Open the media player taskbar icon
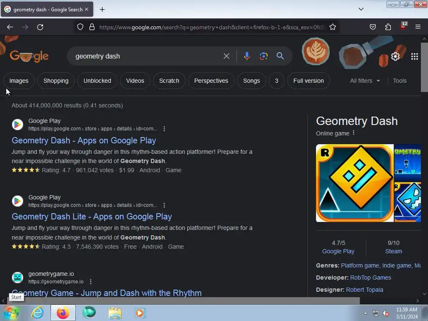 pos(140,313)
